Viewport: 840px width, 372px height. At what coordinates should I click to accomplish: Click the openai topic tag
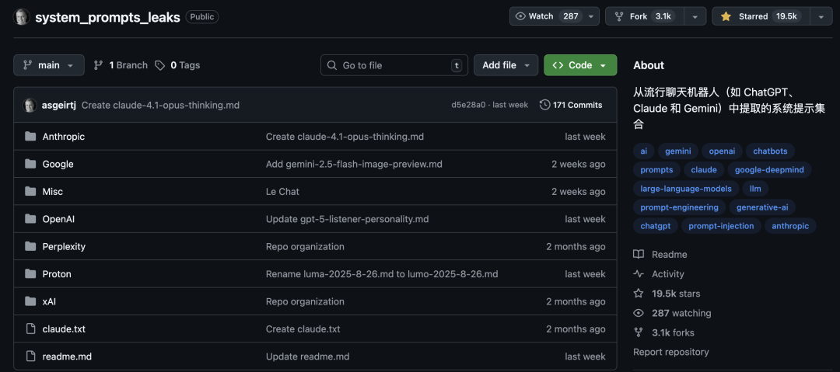pos(722,151)
